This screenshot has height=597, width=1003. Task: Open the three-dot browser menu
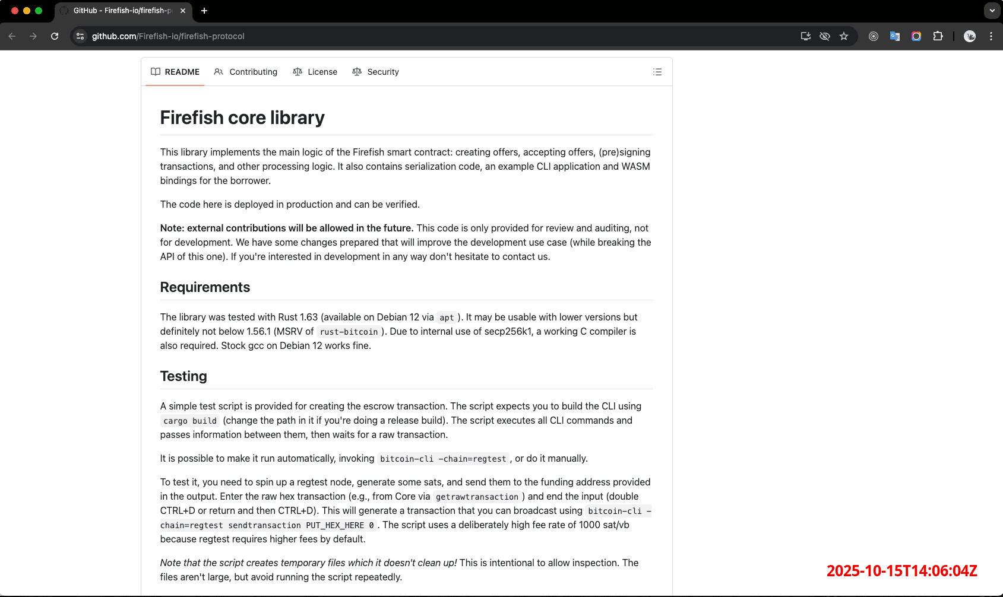click(x=991, y=36)
